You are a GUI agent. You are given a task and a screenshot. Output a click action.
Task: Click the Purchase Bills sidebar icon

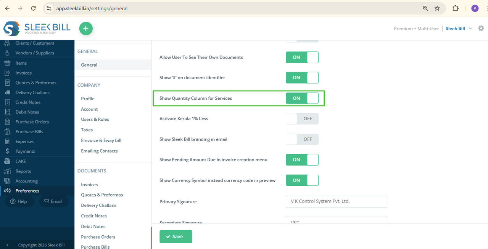pyautogui.click(x=7, y=132)
